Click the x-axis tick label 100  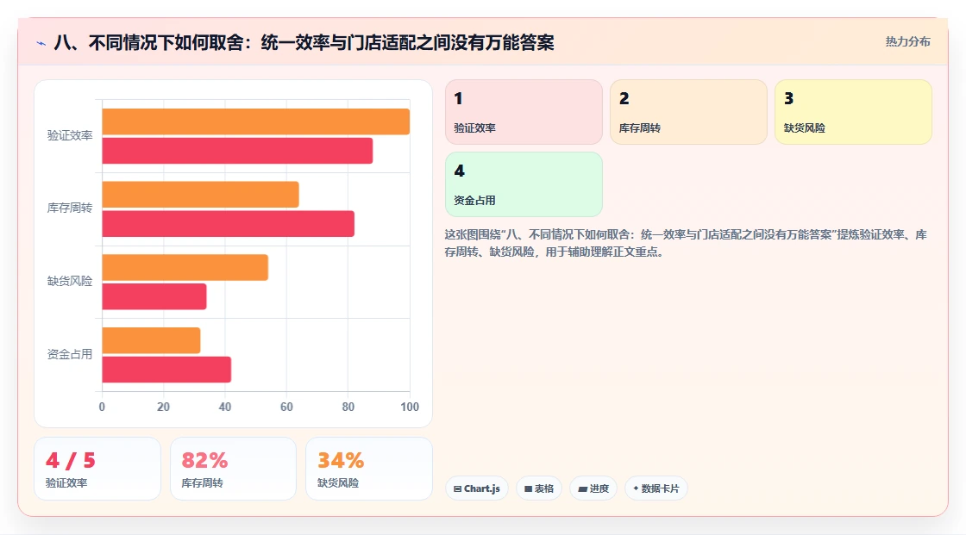[x=410, y=407]
